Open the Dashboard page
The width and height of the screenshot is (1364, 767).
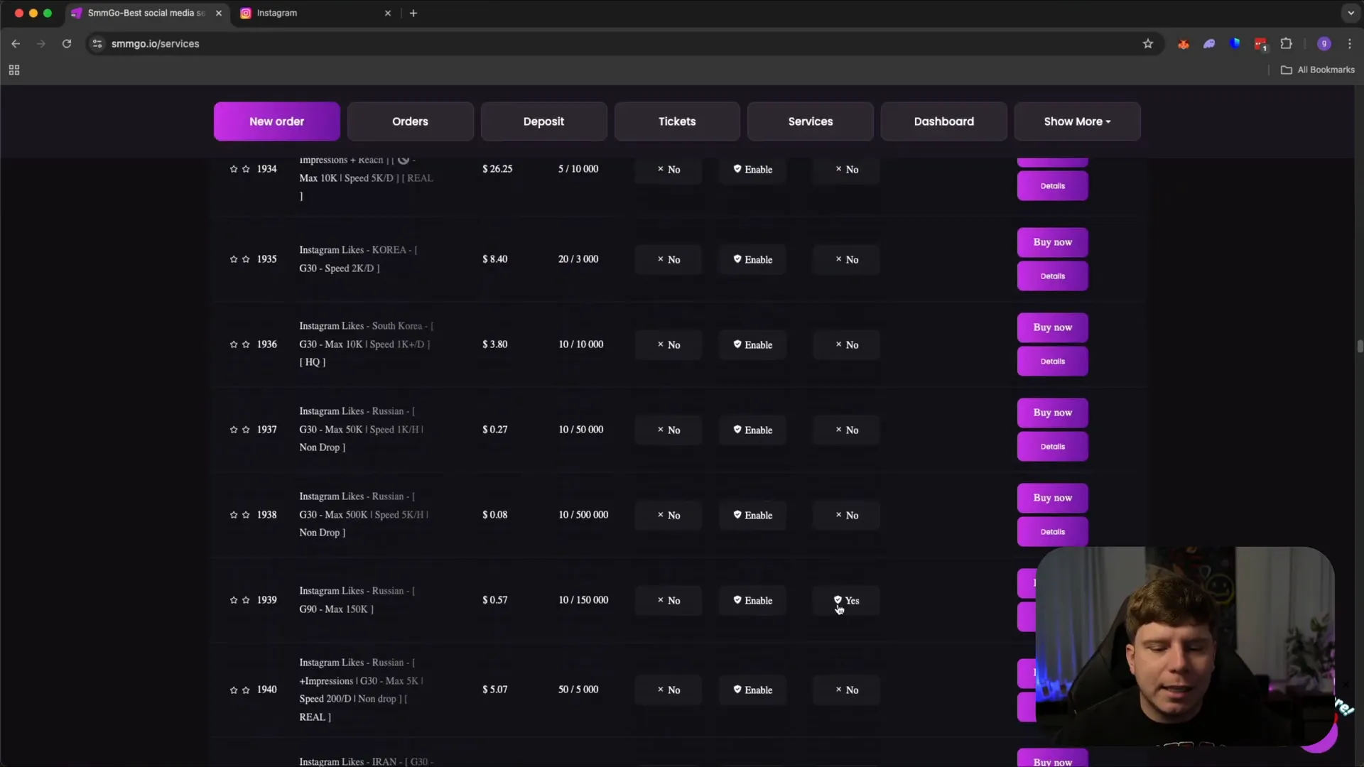[x=943, y=121]
